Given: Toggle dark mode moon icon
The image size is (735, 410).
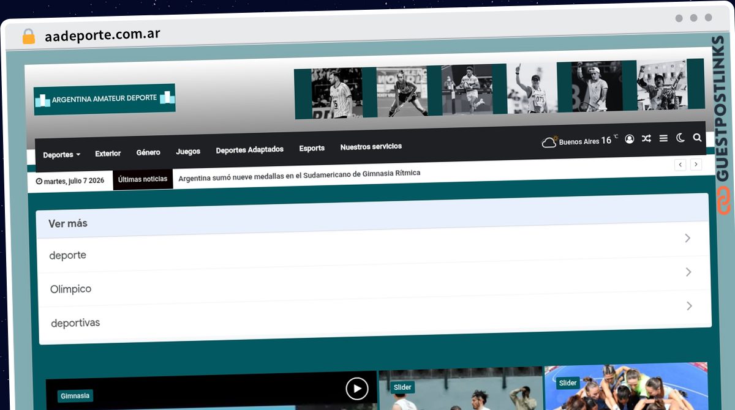Looking at the screenshot, I should coord(680,138).
